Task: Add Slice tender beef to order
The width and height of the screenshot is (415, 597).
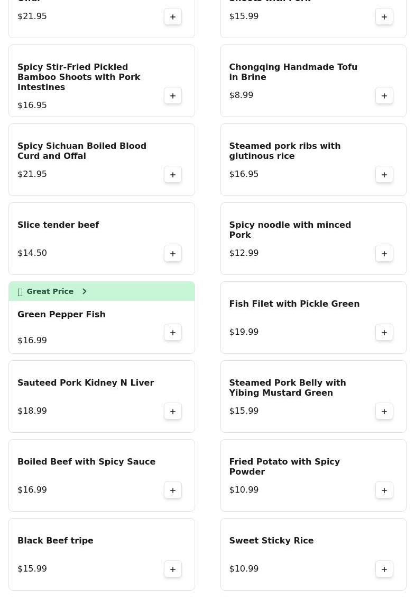Action: (173, 254)
